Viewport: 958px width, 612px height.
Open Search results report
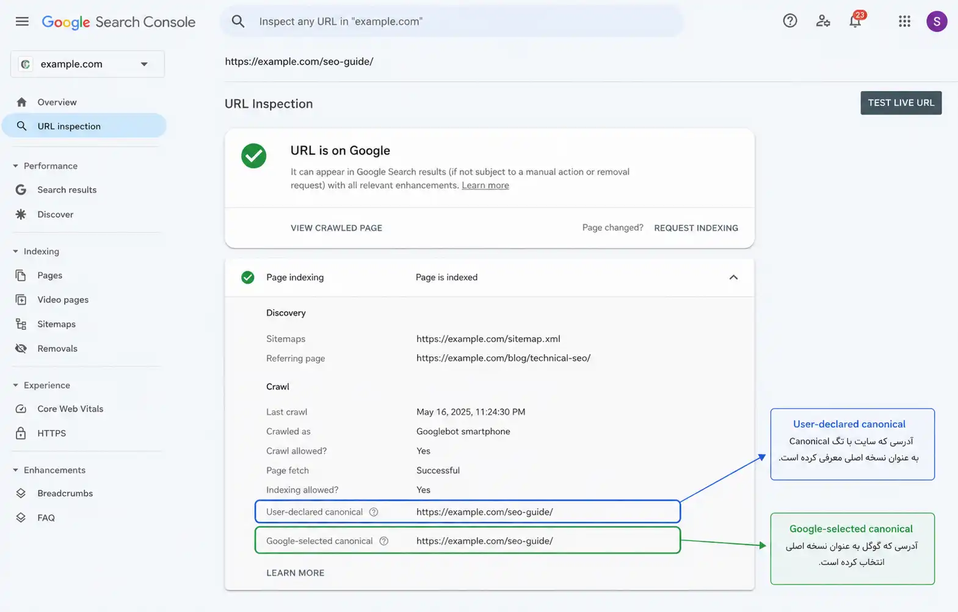point(67,190)
